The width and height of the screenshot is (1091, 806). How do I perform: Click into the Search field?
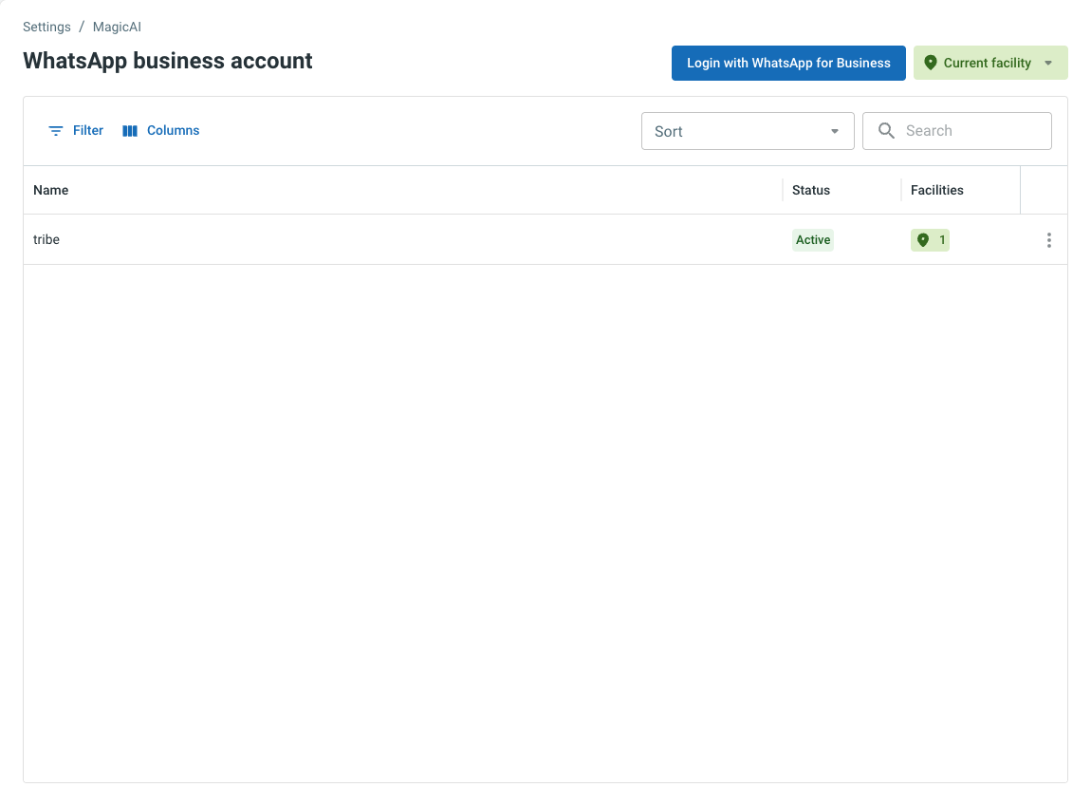click(x=956, y=131)
